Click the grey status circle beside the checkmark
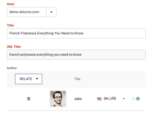 coord(134,99)
